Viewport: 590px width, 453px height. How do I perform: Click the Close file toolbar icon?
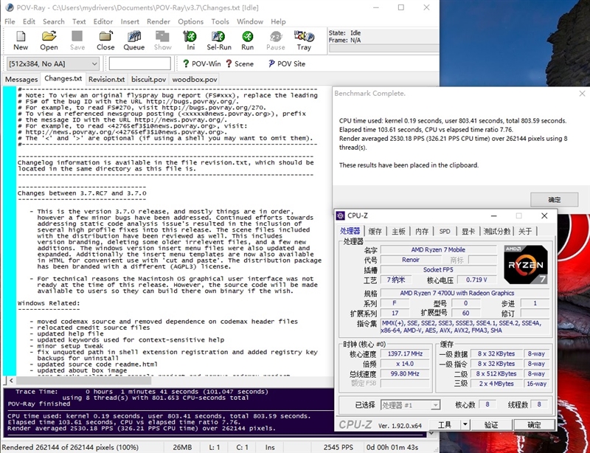(105, 40)
